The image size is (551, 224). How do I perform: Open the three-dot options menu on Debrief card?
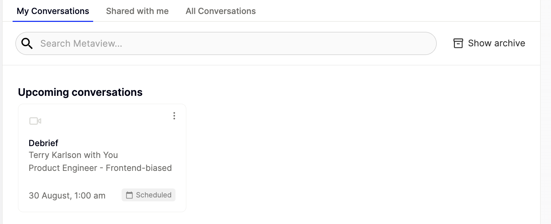(x=174, y=116)
